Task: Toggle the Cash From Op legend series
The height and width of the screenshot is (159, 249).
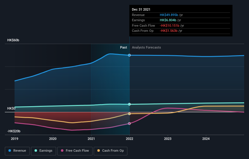Action: click(110, 151)
